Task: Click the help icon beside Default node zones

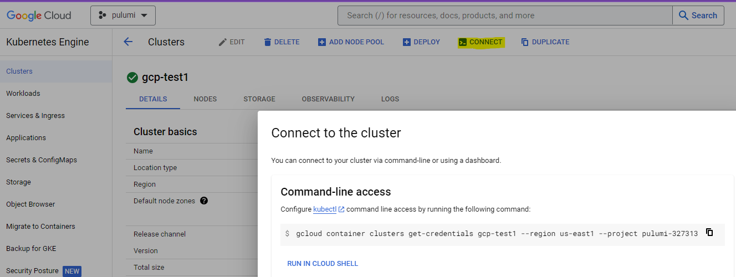Action: tap(204, 201)
